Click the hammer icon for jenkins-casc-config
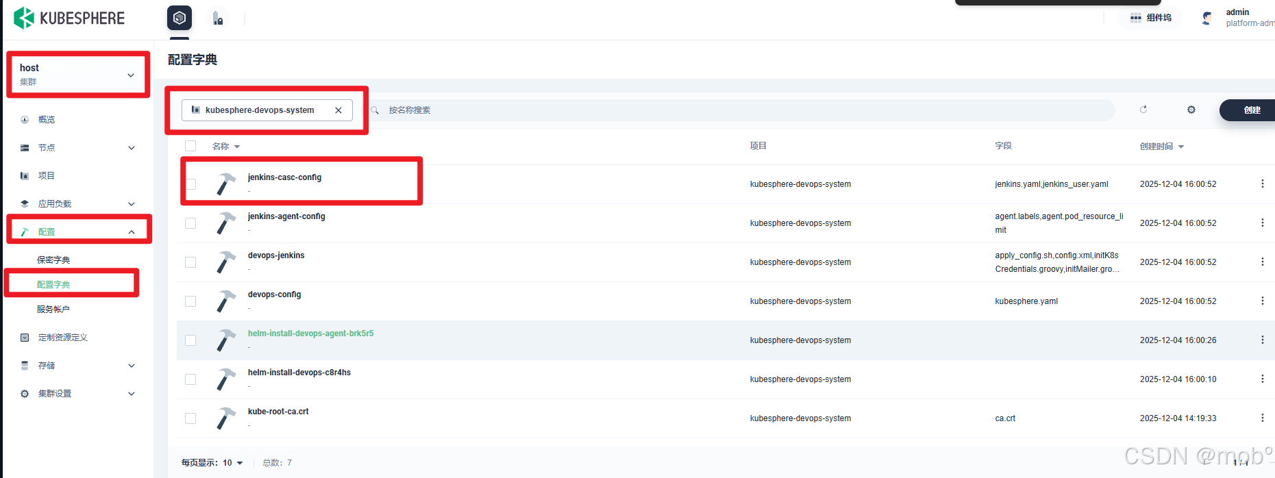1275x478 pixels. [226, 184]
